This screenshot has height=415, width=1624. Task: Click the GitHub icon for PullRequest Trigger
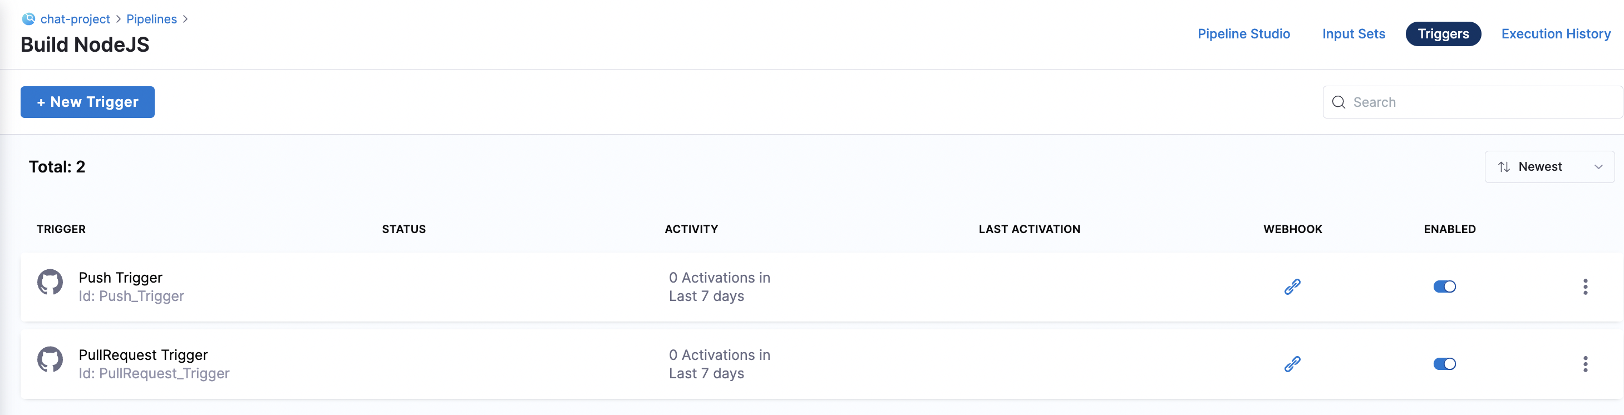[x=50, y=359]
